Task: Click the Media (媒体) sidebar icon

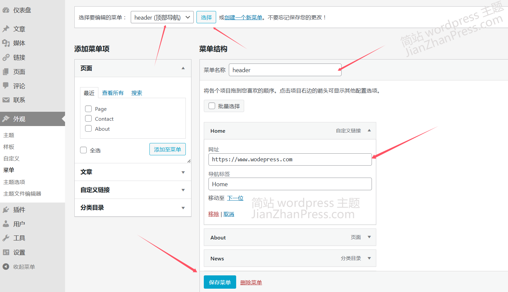Action: [6, 43]
